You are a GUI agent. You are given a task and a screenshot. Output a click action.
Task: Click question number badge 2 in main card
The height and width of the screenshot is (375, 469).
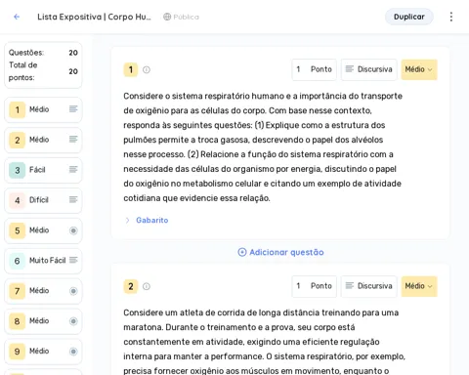[131, 286]
